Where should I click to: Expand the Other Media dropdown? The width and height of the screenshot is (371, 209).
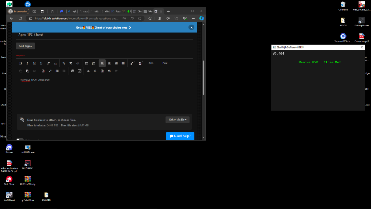pyautogui.click(x=178, y=120)
